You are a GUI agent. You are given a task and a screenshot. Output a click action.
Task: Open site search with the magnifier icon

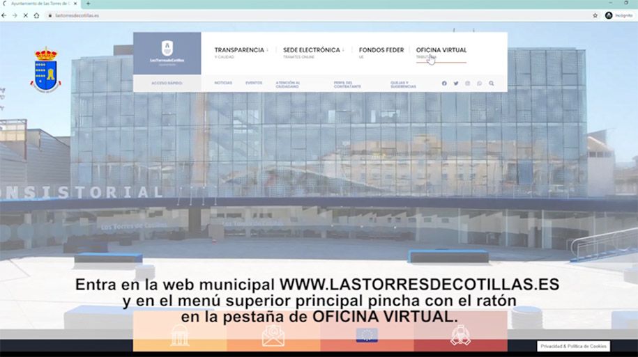coord(492,84)
